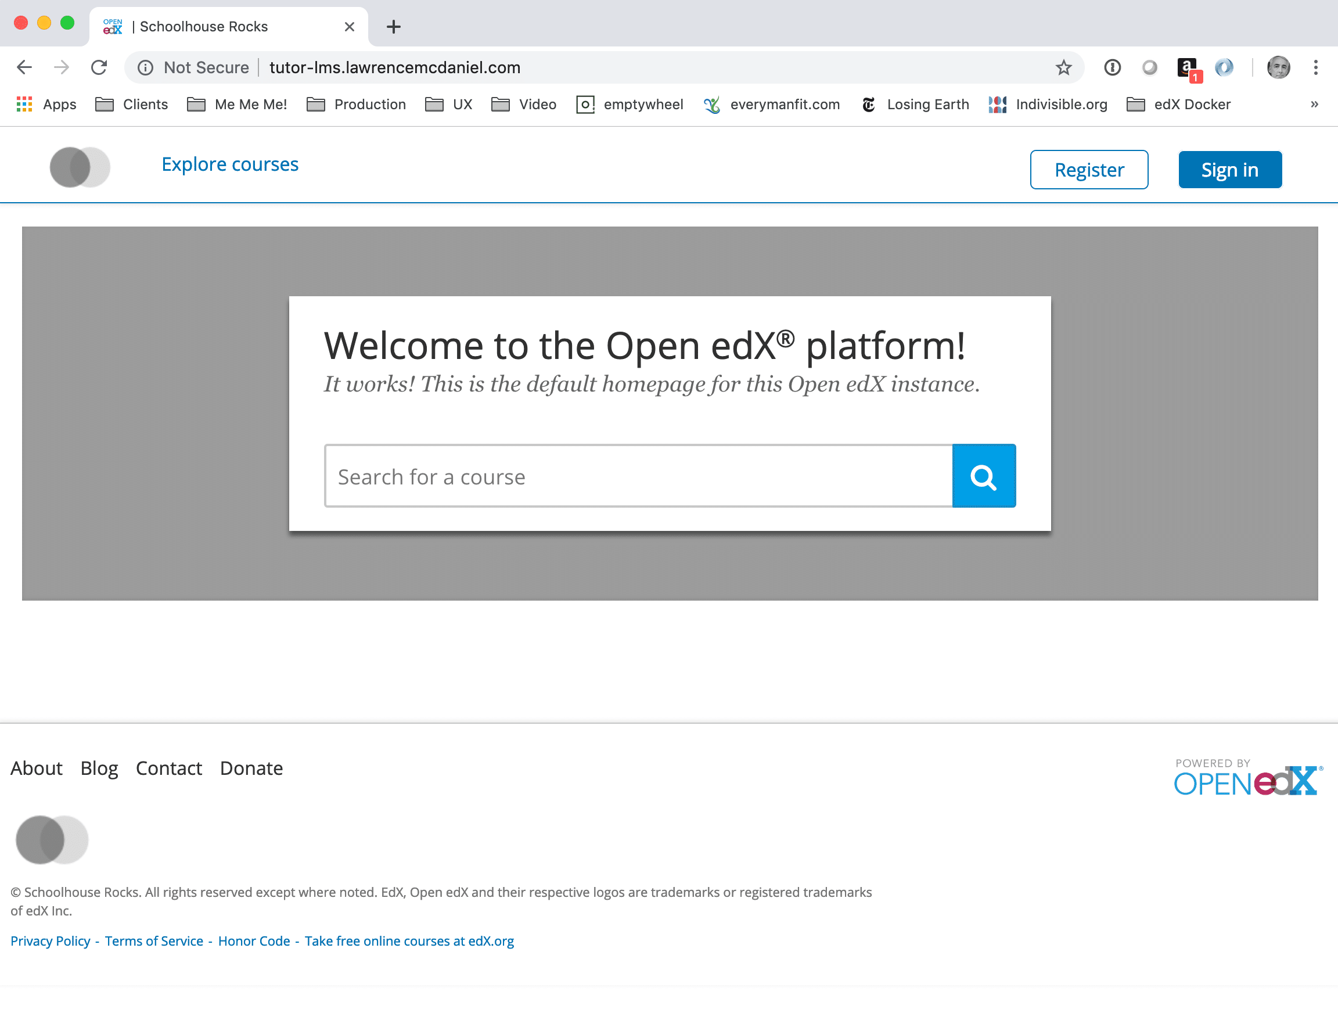Click the macOS green fullscreen button

click(x=67, y=23)
